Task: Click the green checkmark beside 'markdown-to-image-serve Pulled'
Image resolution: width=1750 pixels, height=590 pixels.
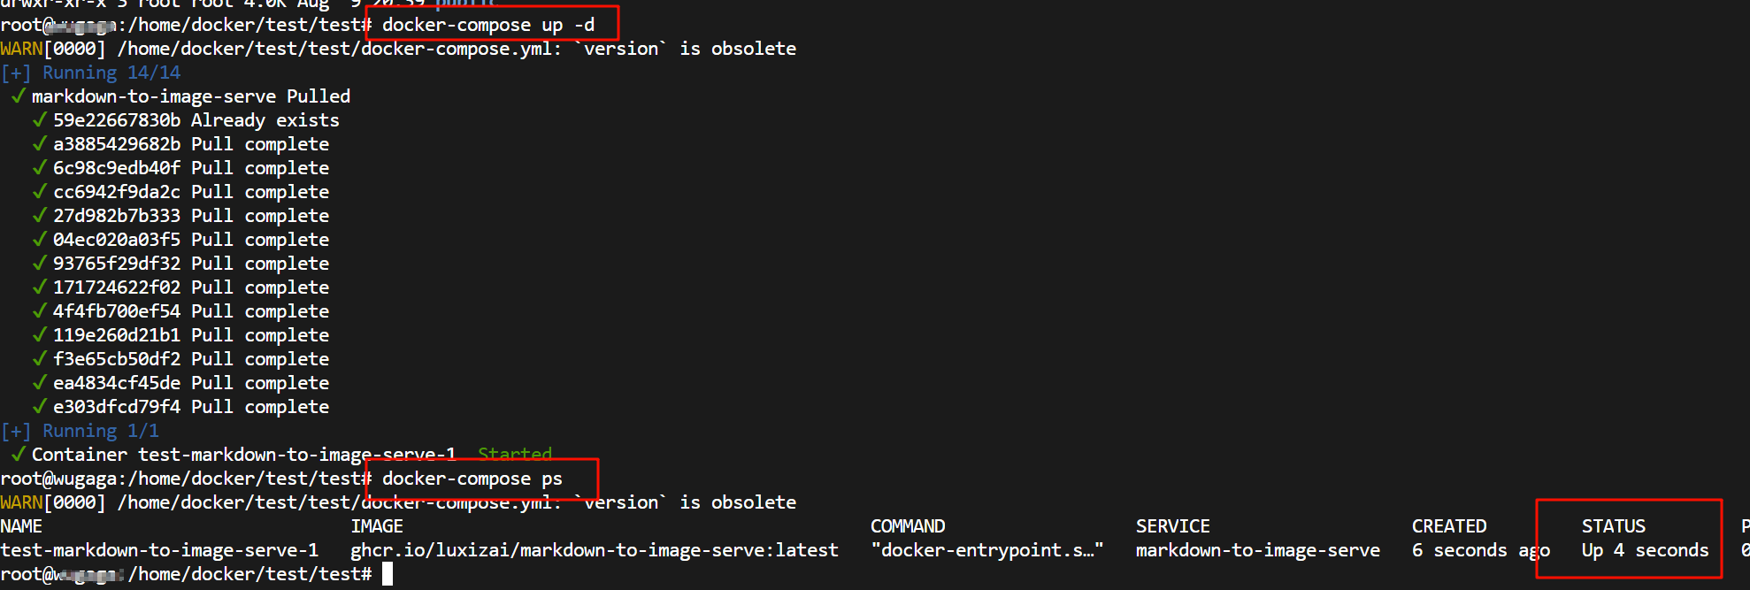Action: coord(18,96)
